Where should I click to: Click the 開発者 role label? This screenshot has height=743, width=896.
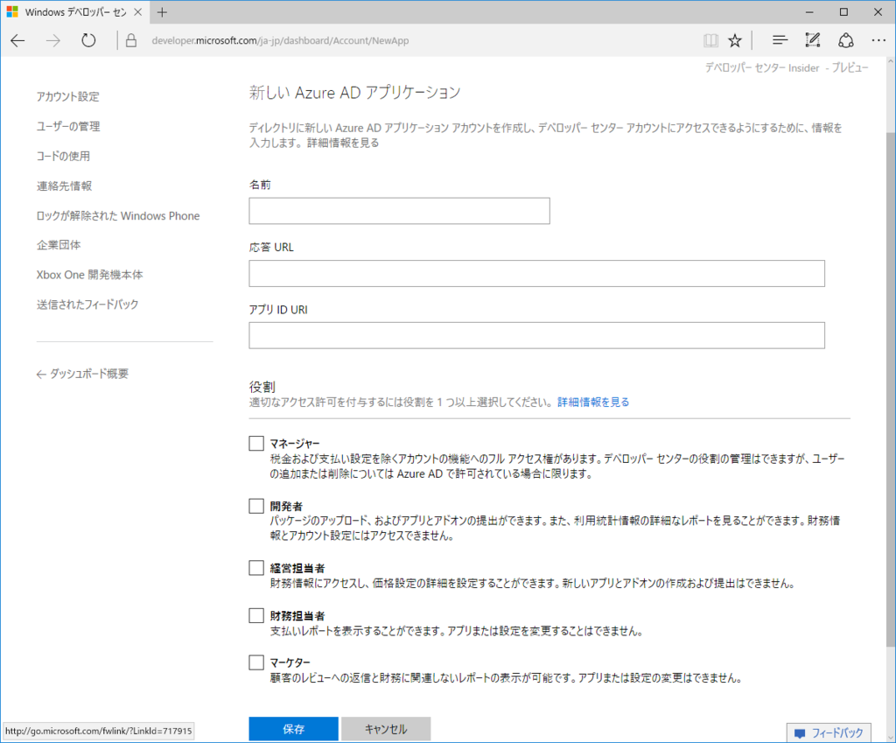point(286,506)
